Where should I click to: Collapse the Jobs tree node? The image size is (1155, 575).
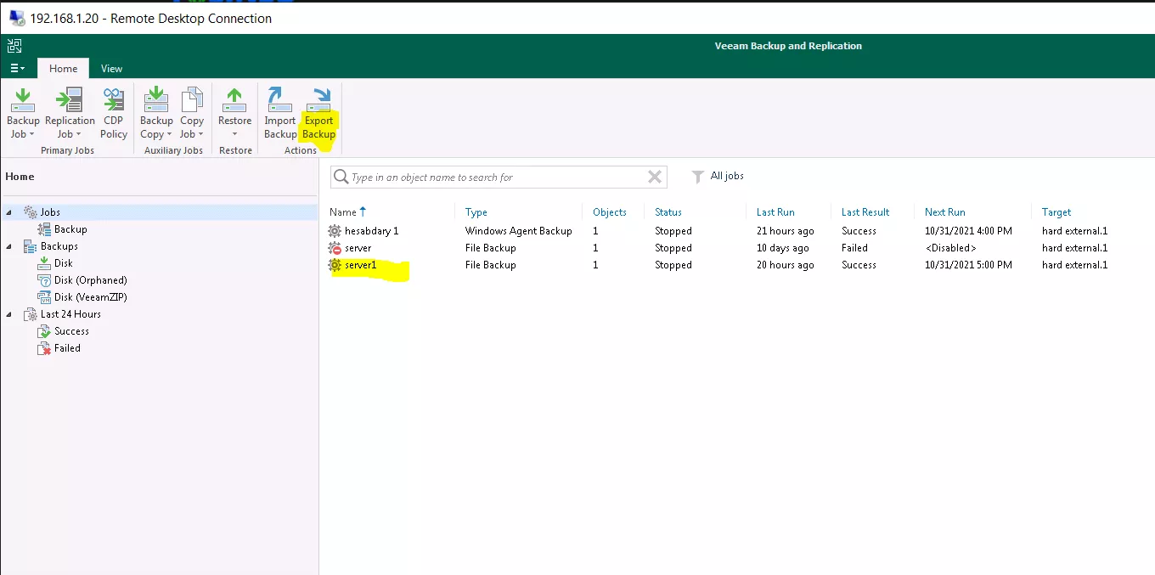pyautogui.click(x=8, y=212)
